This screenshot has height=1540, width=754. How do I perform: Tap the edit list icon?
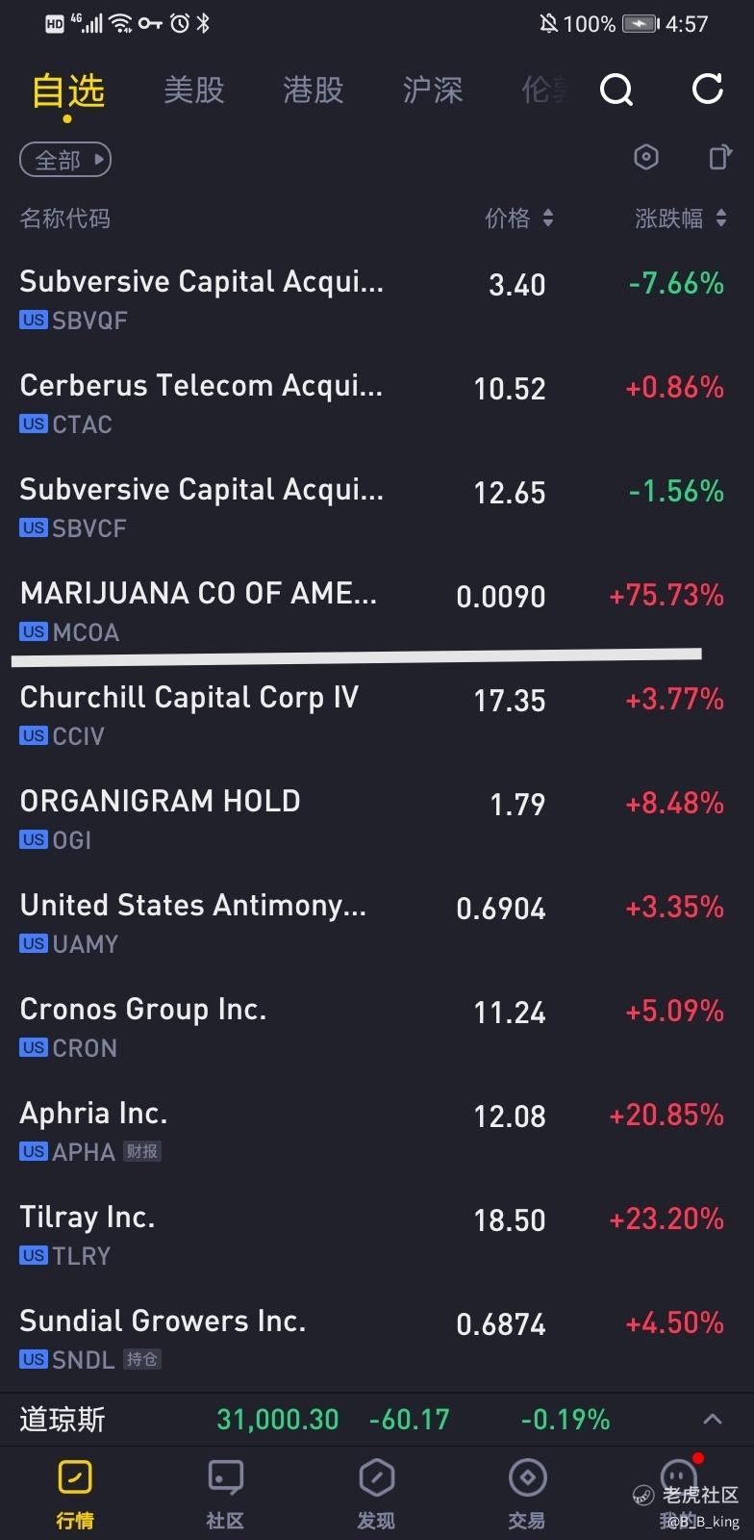point(719,157)
